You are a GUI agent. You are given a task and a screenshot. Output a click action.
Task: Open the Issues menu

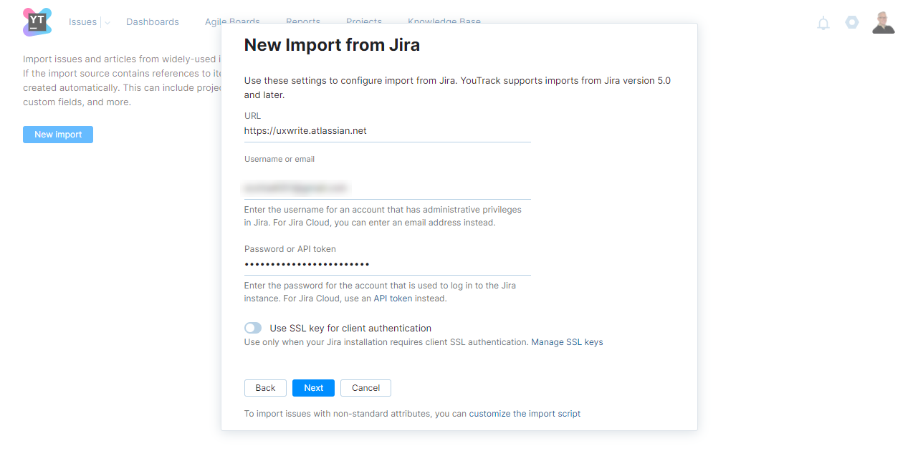point(82,22)
